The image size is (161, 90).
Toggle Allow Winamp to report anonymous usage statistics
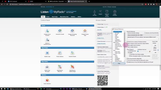coord(127,43)
